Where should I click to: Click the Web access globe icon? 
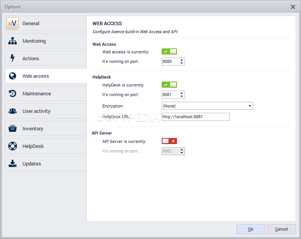pos(13,76)
